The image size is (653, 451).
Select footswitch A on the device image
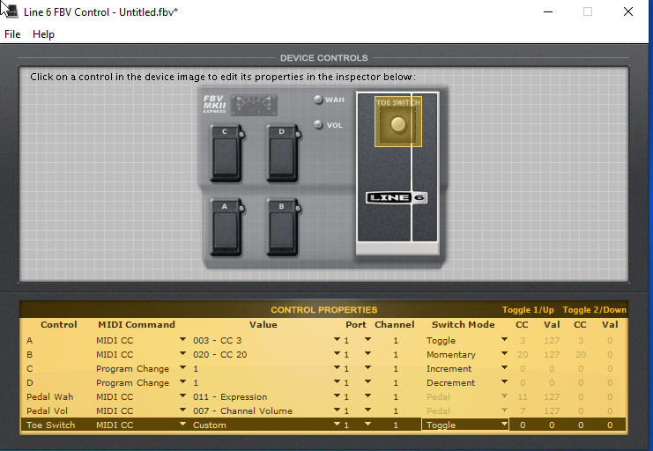click(226, 227)
